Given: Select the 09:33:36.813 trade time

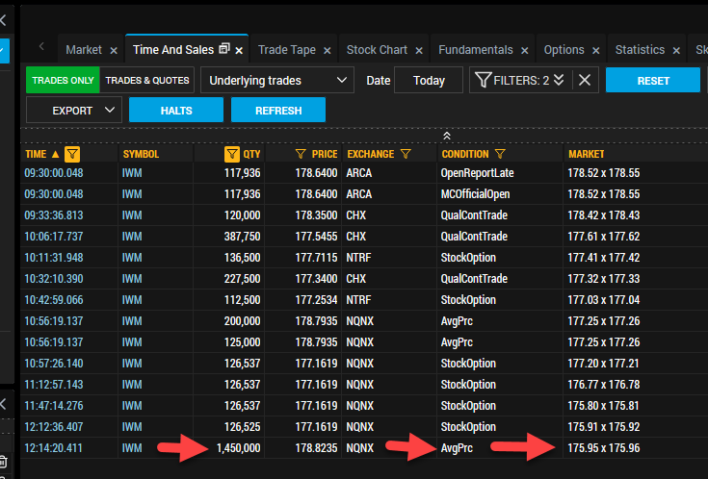Looking at the screenshot, I should pyautogui.click(x=54, y=215).
